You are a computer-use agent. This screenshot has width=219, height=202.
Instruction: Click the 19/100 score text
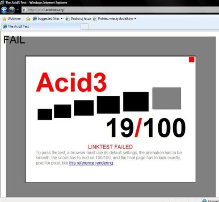(x=146, y=128)
